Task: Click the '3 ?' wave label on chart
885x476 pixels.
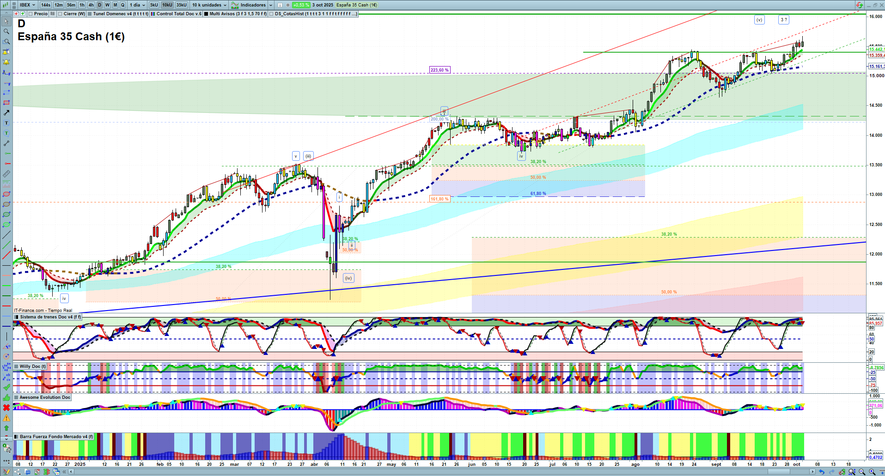Action: click(x=784, y=20)
